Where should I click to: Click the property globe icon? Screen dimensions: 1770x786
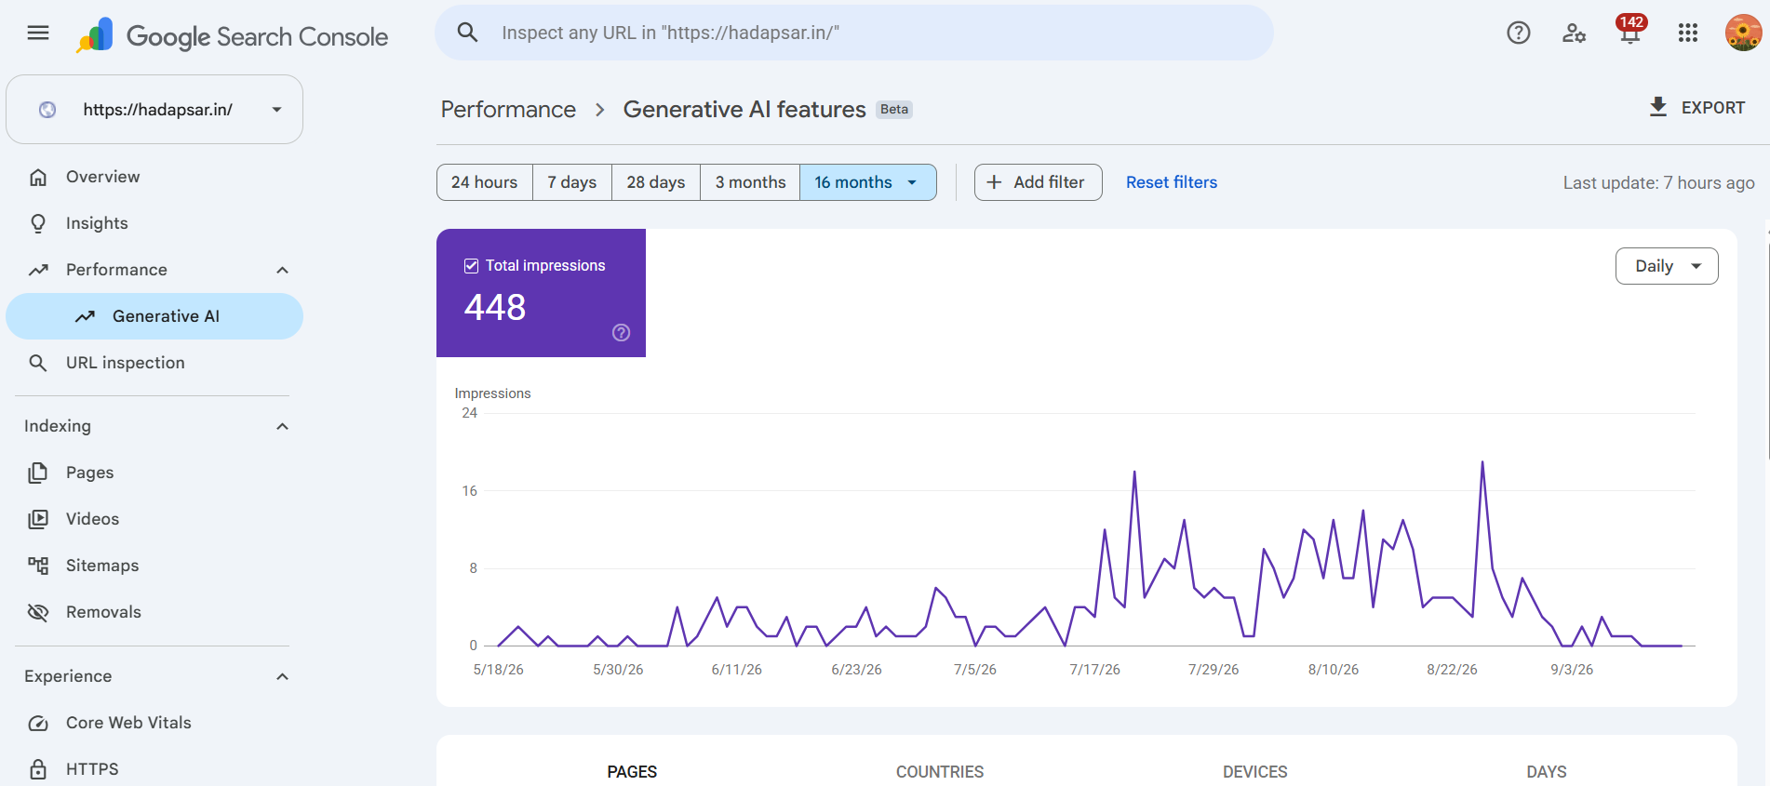[x=47, y=110]
